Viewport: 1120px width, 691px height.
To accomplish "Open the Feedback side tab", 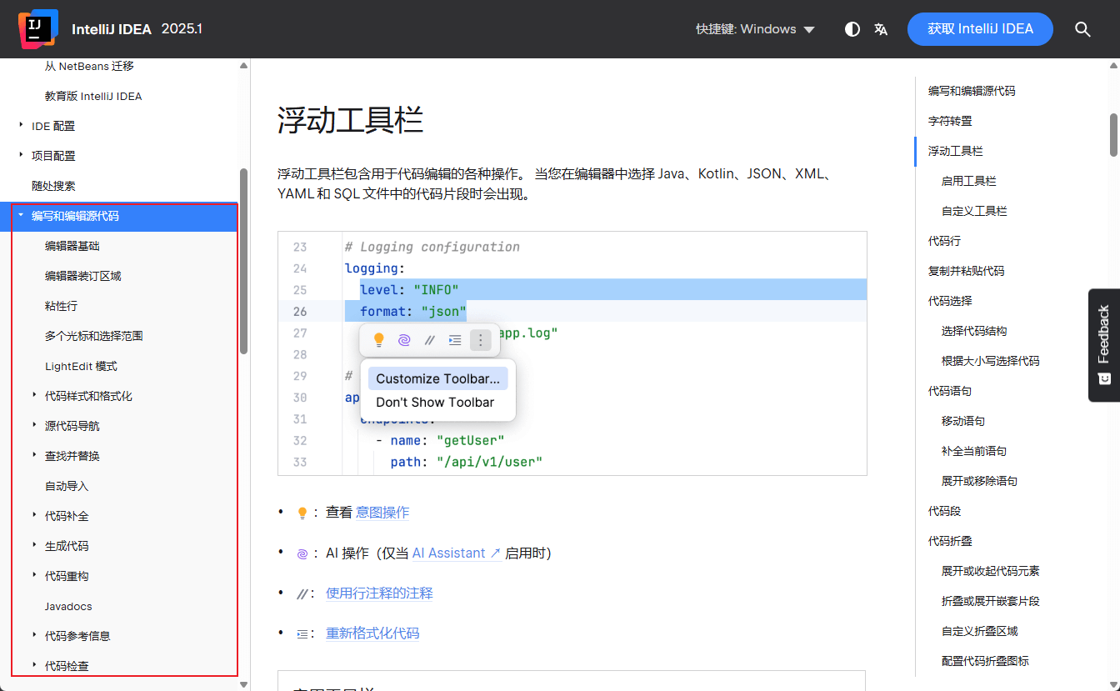I will coord(1103,344).
